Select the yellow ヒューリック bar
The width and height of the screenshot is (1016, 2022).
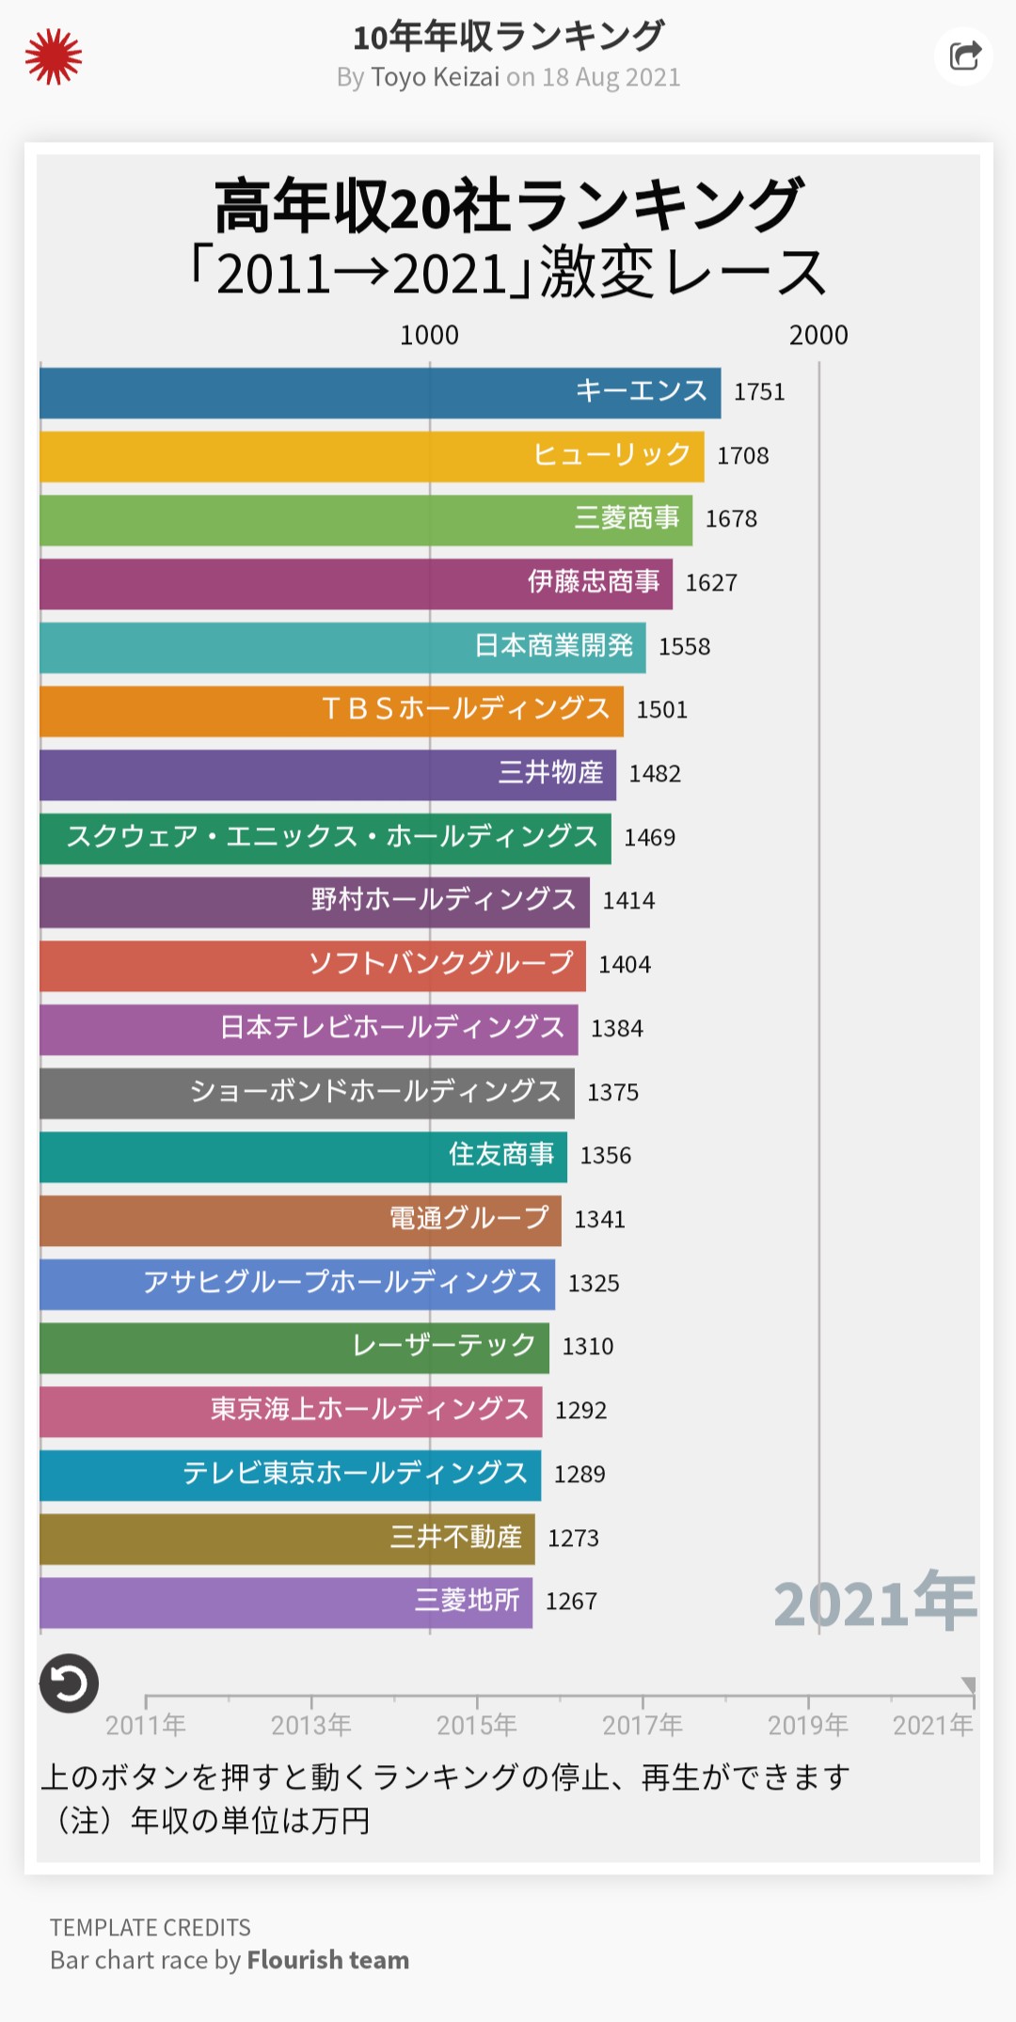pos(372,457)
